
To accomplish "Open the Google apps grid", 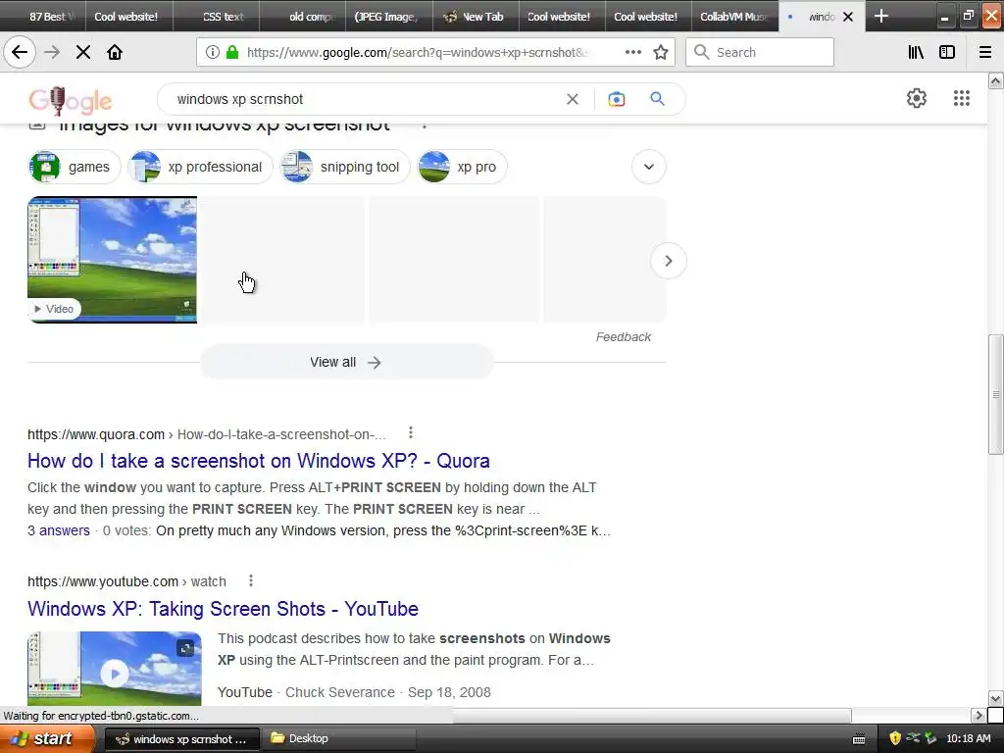I will (x=961, y=98).
